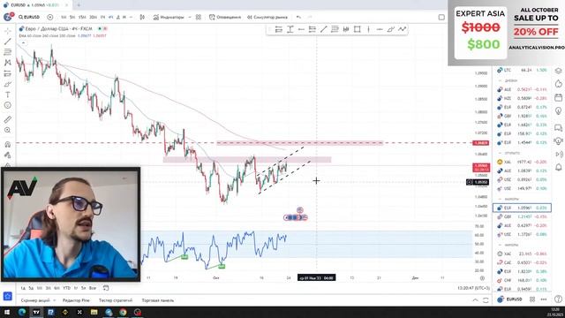Expand the Скринер акций dropdown arrow
The width and height of the screenshot is (565, 318).
tap(55, 300)
